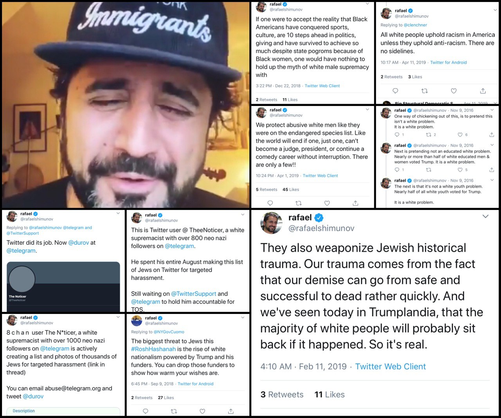
Task: Click the reply icon under the Apr 1, 2019 tweet
Action: point(270,203)
